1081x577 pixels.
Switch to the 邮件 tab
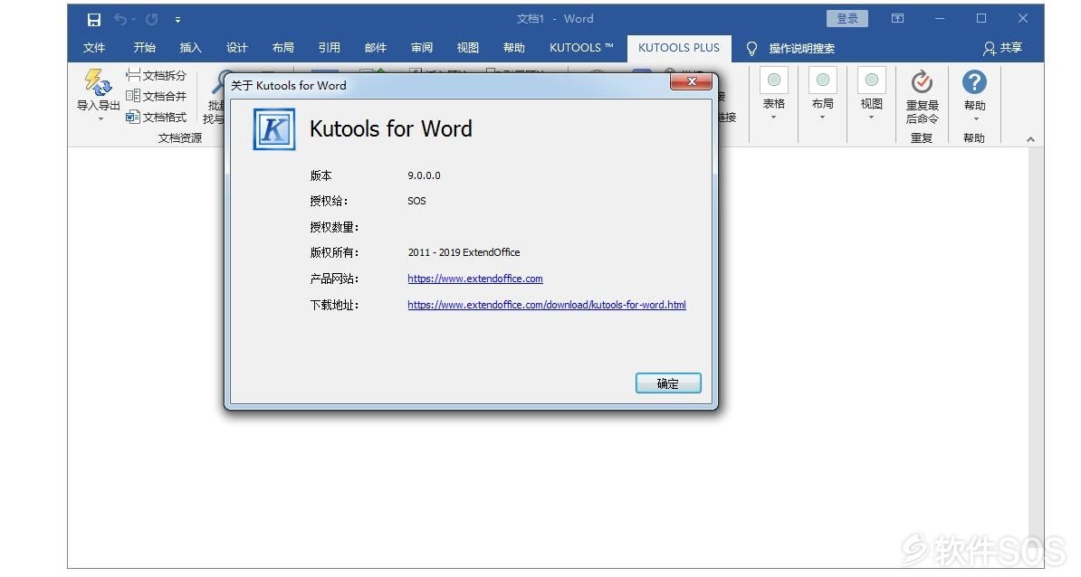click(x=375, y=48)
